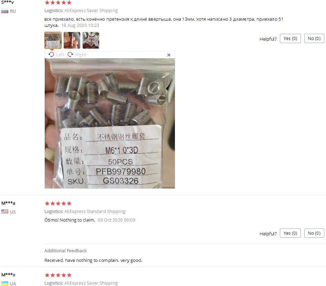Click the star rating on M***v's review

pyautogui.click(x=58, y=275)
